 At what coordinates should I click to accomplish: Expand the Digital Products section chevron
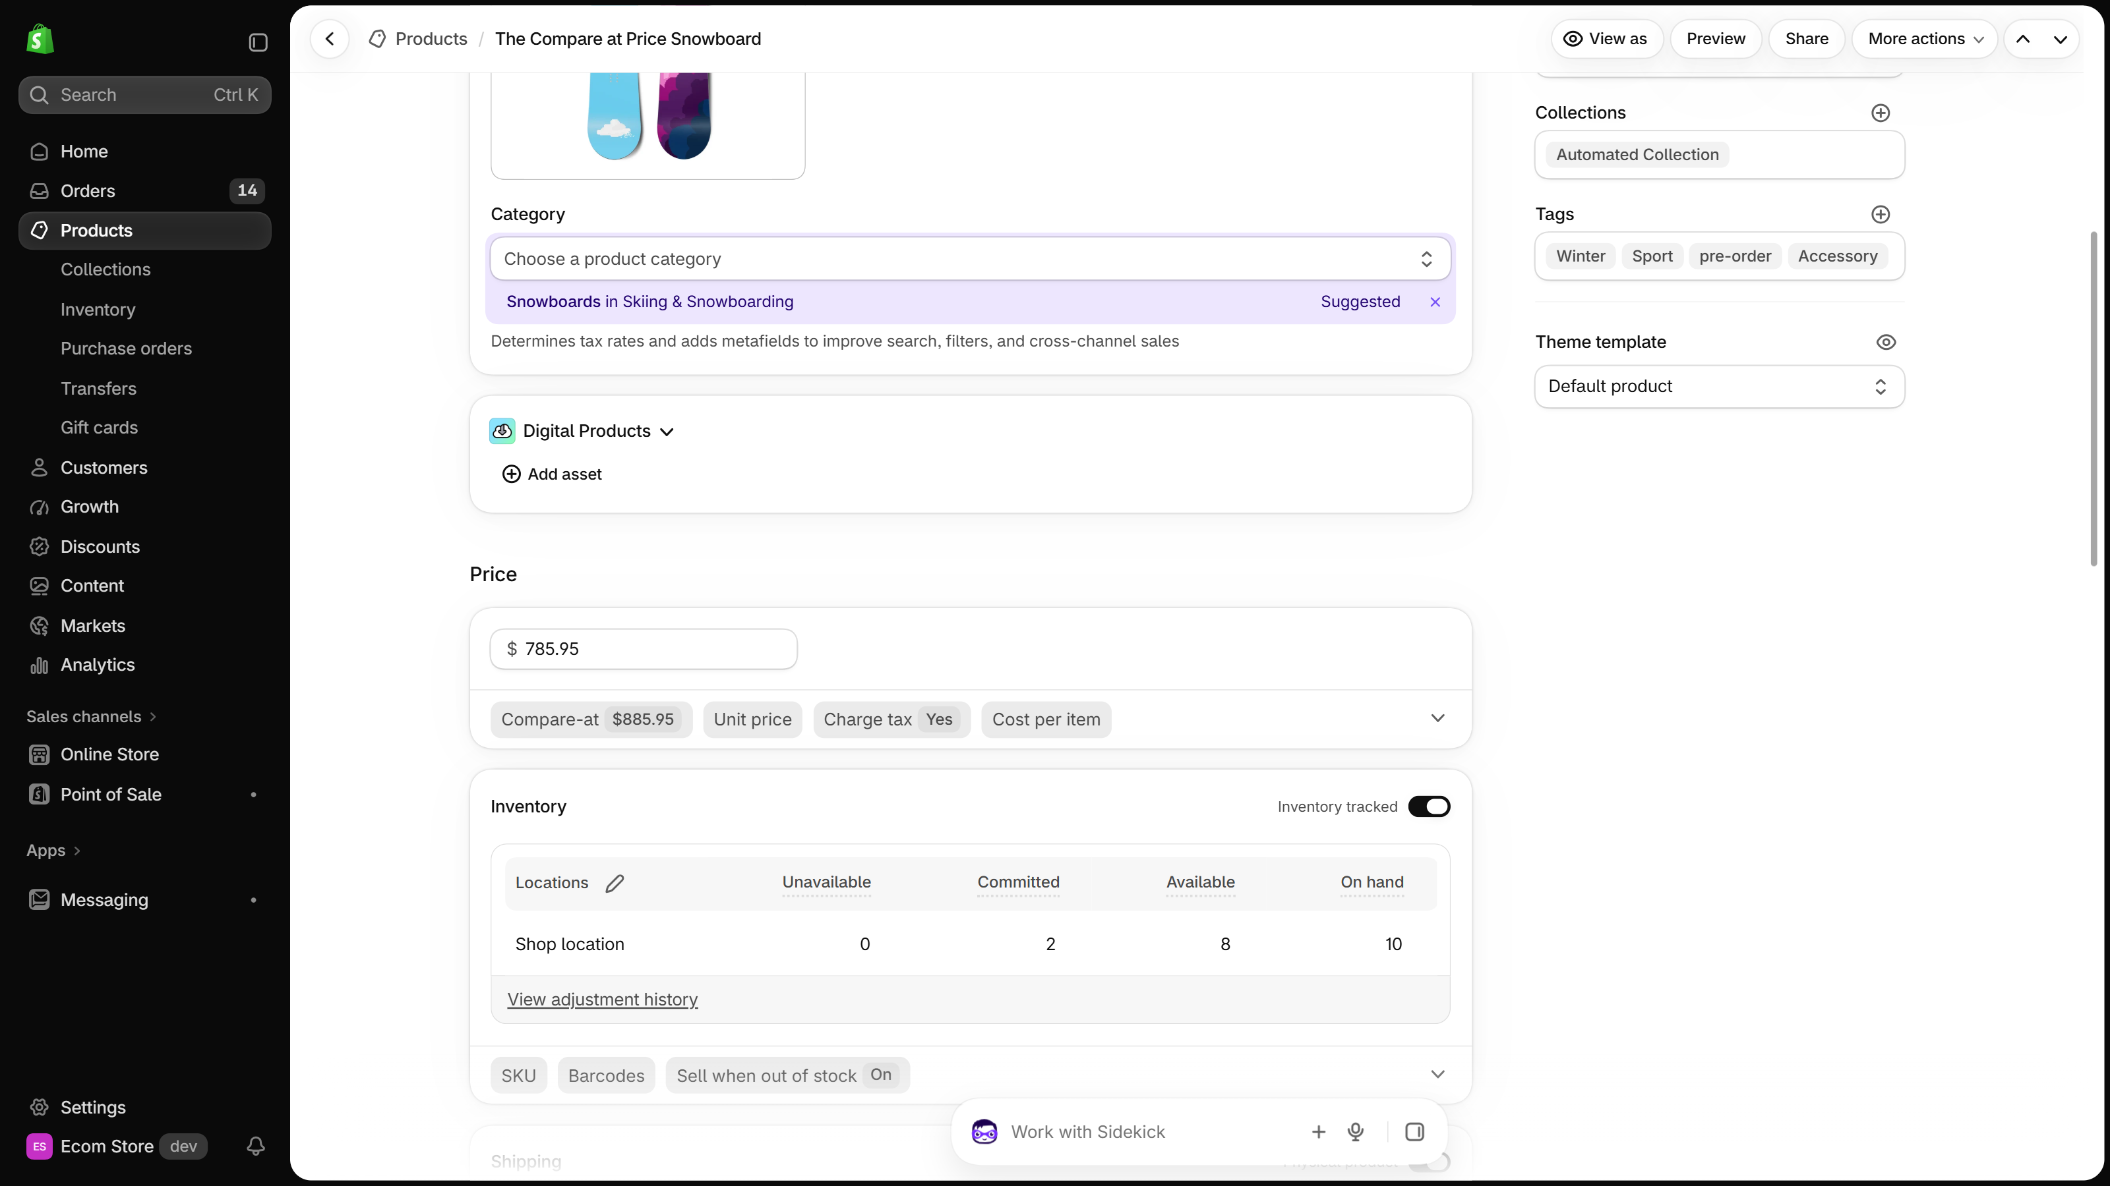pyautogui.click(x=667, y=432)
